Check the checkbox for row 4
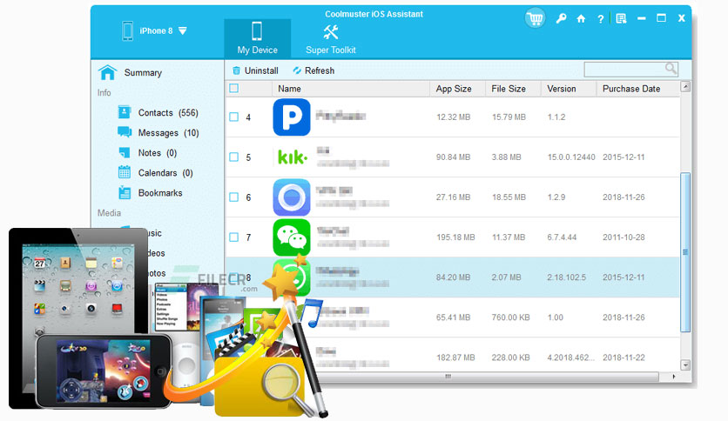Image resolution: width=728 pixels, height=421 pixels. [234, 117]
